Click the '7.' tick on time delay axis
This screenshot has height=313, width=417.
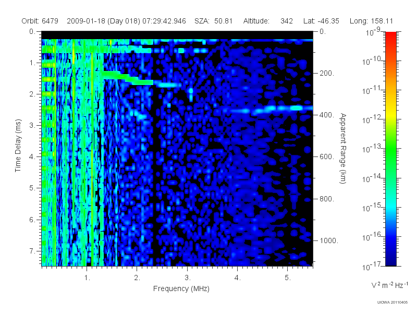[x=32, y=251]
